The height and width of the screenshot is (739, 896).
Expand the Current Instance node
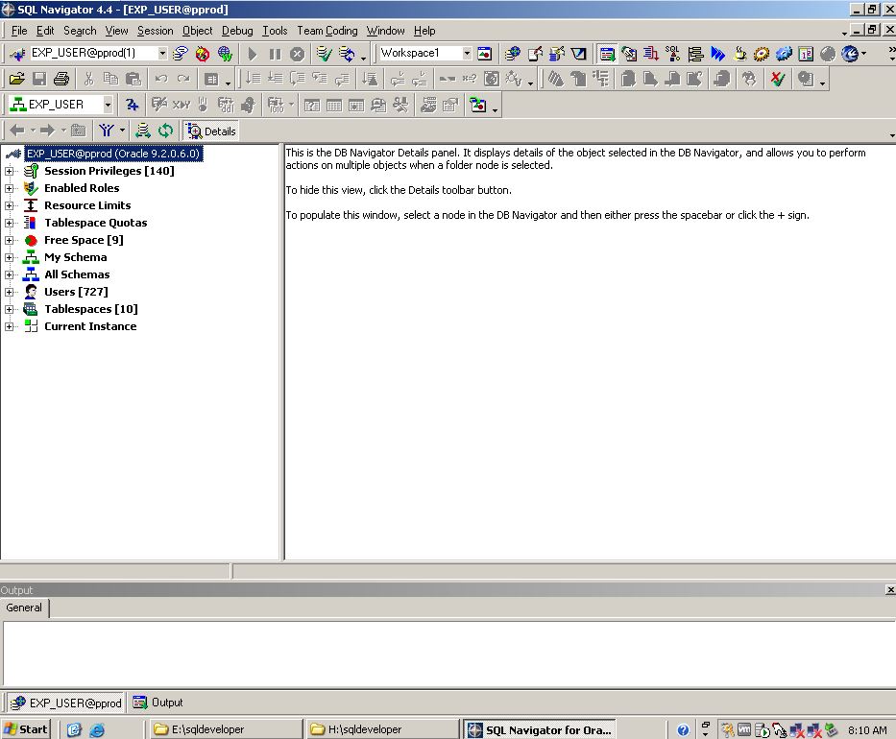pos(10,326)
